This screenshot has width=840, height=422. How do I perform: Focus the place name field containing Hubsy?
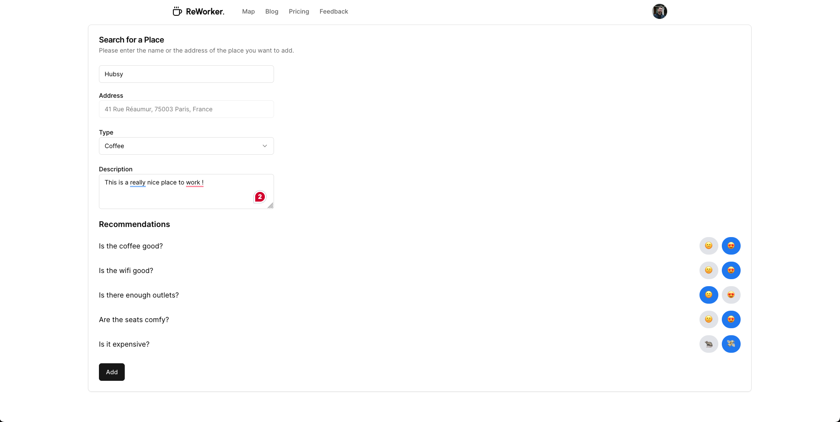point(186,74)
